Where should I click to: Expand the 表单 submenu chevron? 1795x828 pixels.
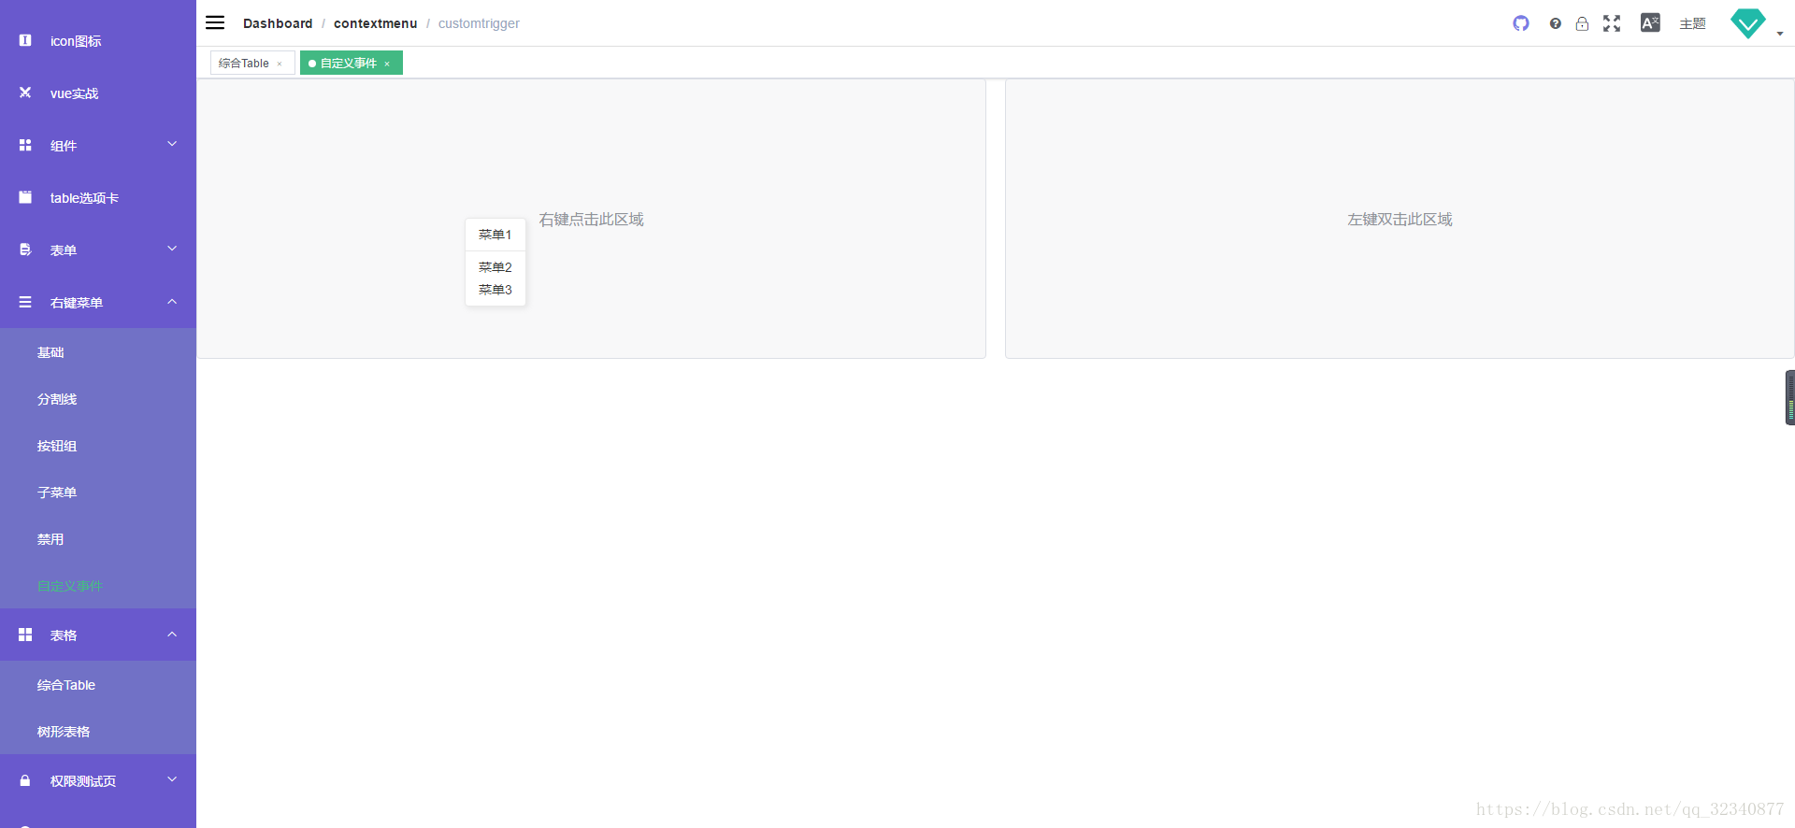(x=172, y=249)
